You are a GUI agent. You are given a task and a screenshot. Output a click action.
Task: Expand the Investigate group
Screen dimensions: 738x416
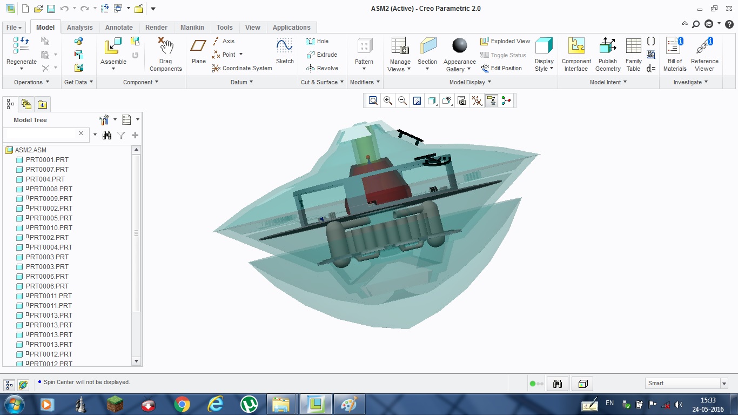690,82
